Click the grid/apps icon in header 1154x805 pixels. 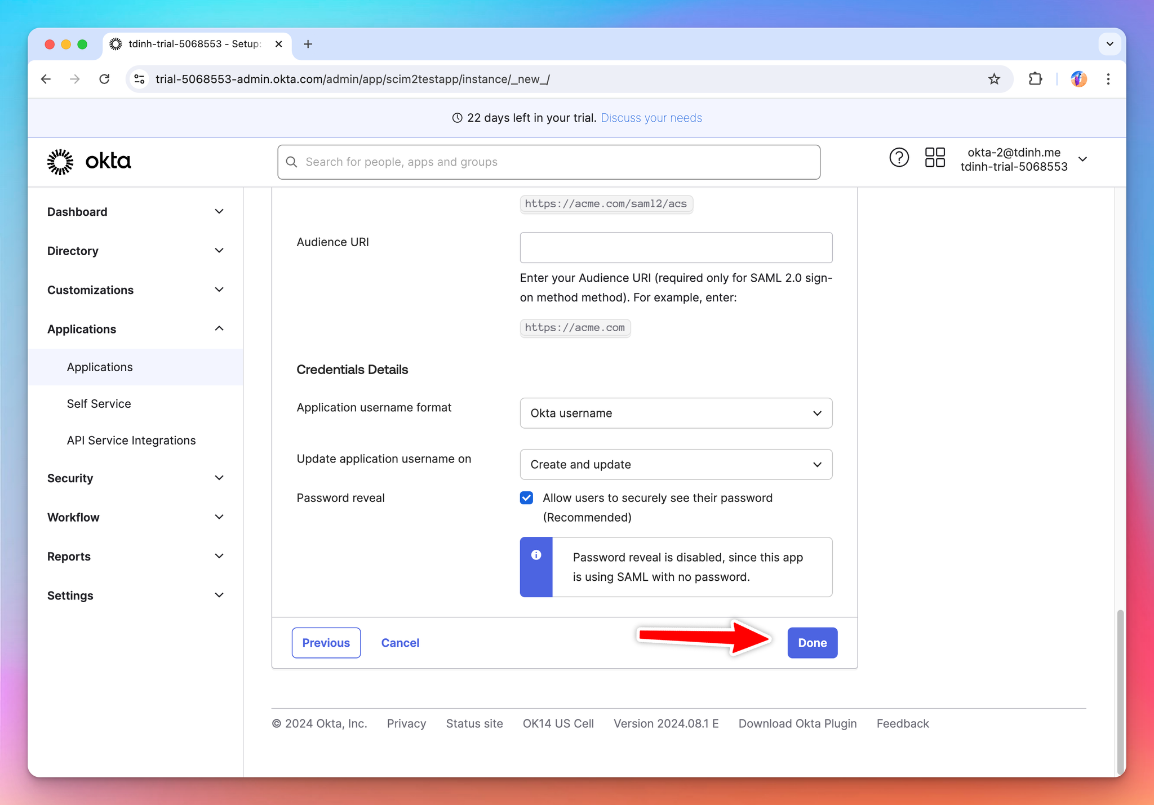coord(934,161)
